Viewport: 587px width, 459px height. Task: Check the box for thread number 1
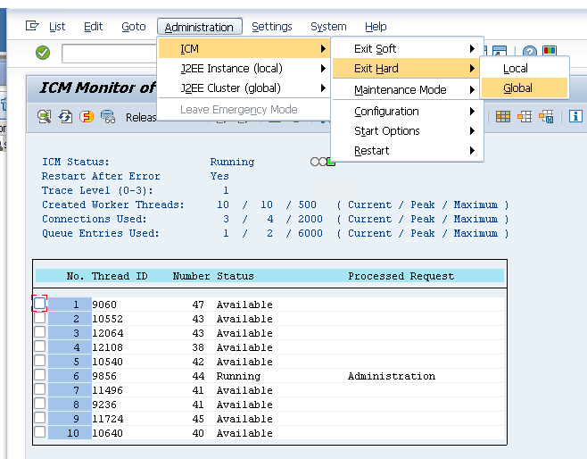click(x=39, y=304)
